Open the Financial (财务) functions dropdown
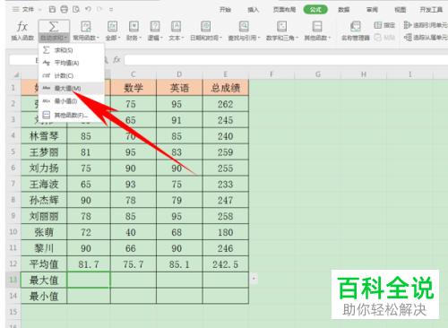This screenshot has height=328, width=448. point(134,38)
